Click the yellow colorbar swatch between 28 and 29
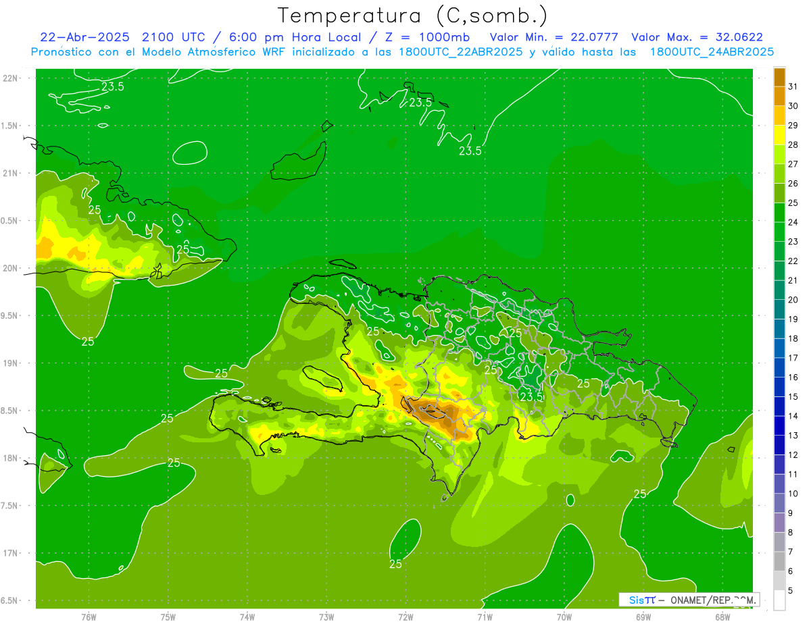Image resolution: width=811 pixels, height=626 pixels. 779,136
